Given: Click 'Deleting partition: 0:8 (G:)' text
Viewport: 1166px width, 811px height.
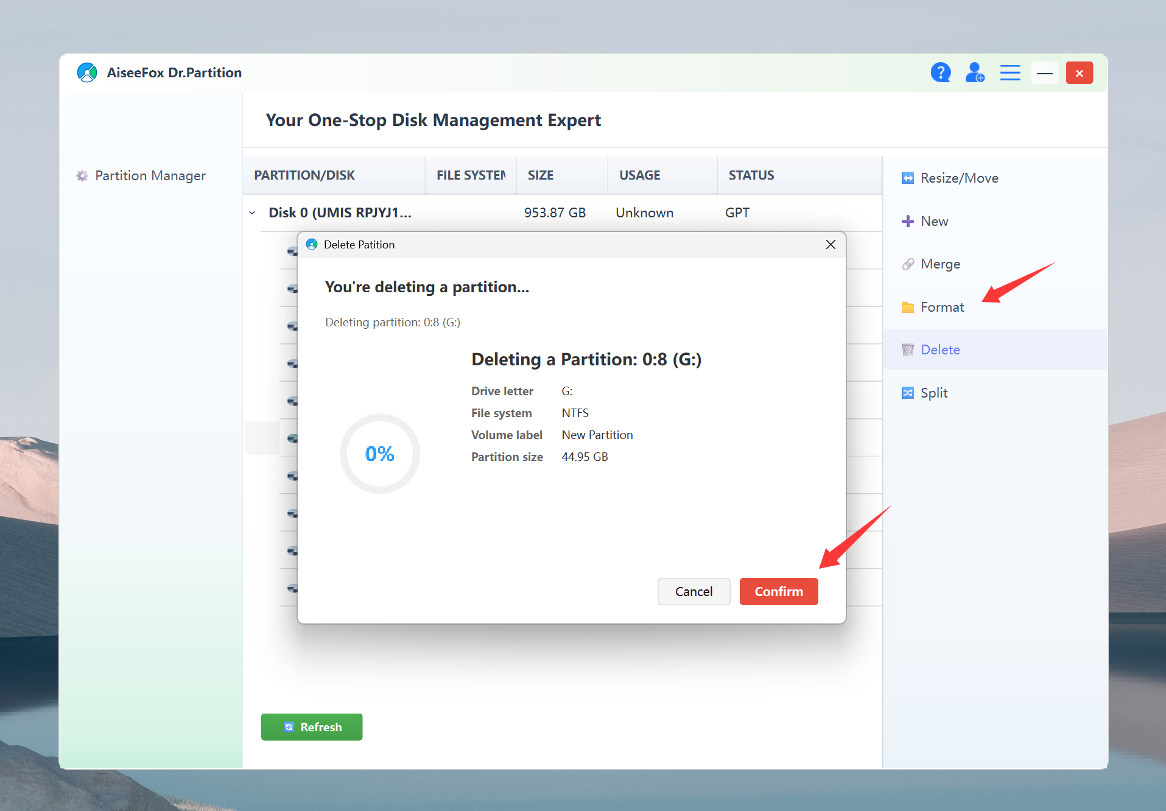Looking at the screenshot, I should point(393,323).
